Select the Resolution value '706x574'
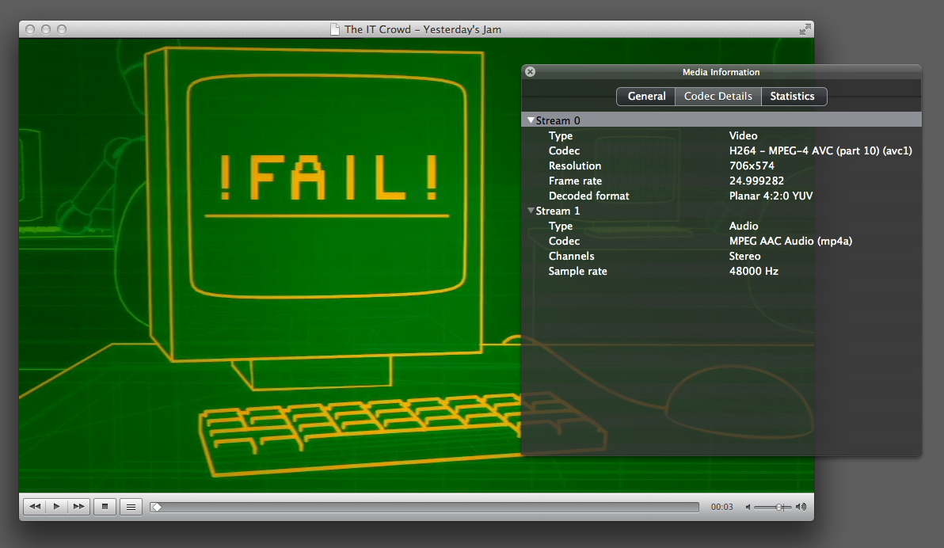This screenshot has height=548, width=944. [x=752, y=166]
